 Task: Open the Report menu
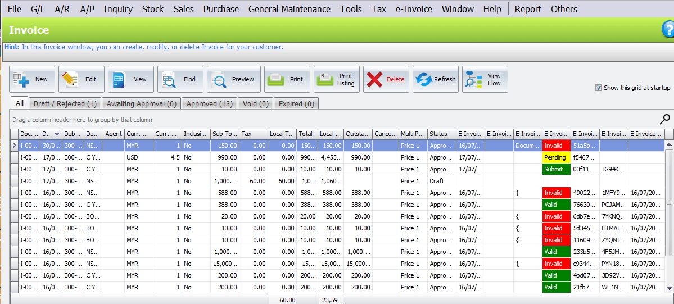528,9
